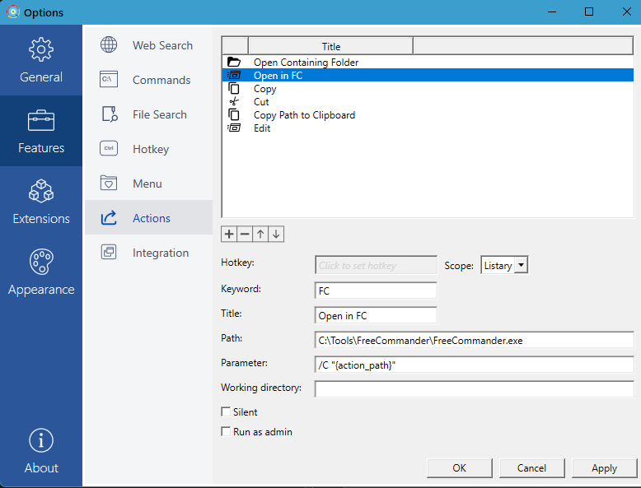Open the Appearance palette section
Image resolution: width=641 pixels, height=488 pixels.
41,273
